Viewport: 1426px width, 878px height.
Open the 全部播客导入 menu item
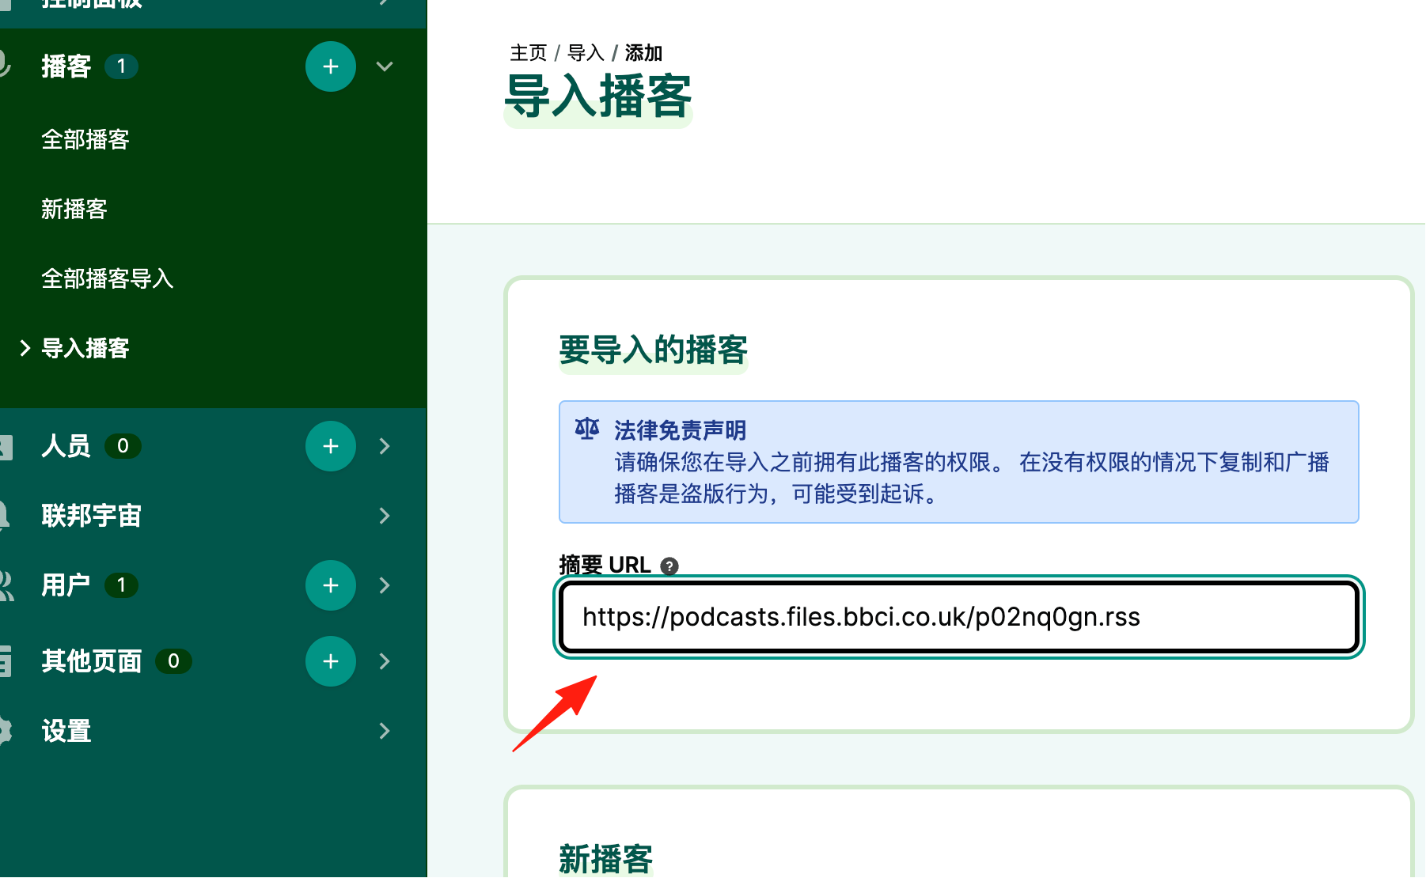point(108,278)
